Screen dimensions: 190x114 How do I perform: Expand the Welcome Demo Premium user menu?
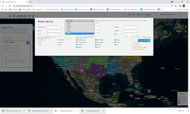click(x=168, y=15)
